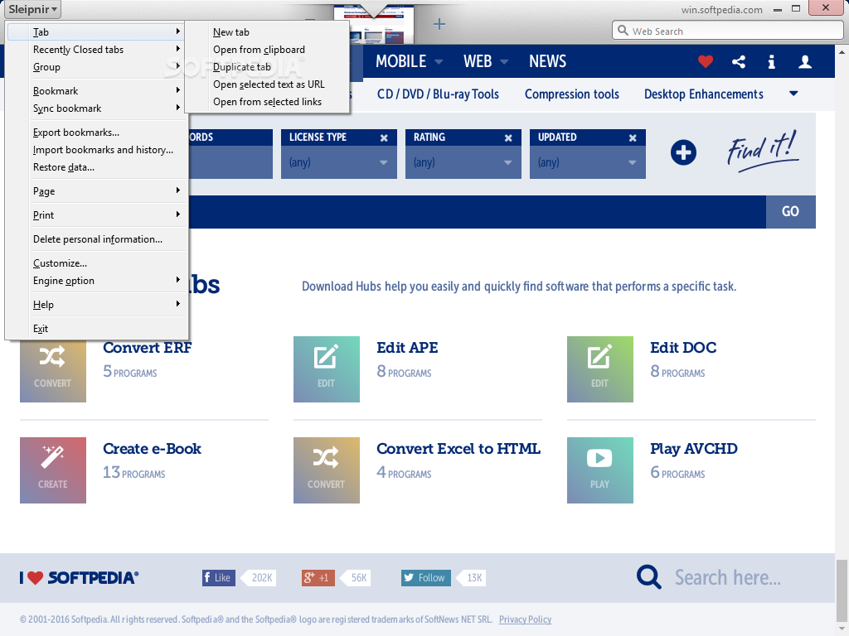The width and height of the screenshot is (849, 636).
Task: Open Convert Excel to HTML hub link
Action: point(458,449)
